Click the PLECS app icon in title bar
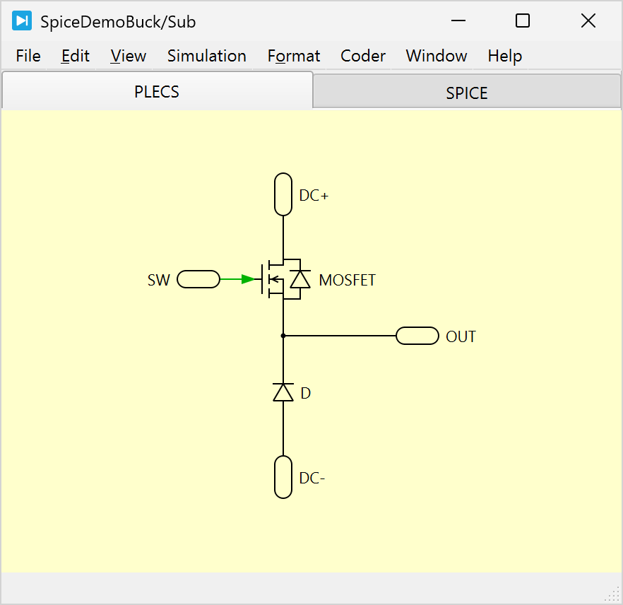Viewport: 623px width, 605px height. click(x=22, y=21)
